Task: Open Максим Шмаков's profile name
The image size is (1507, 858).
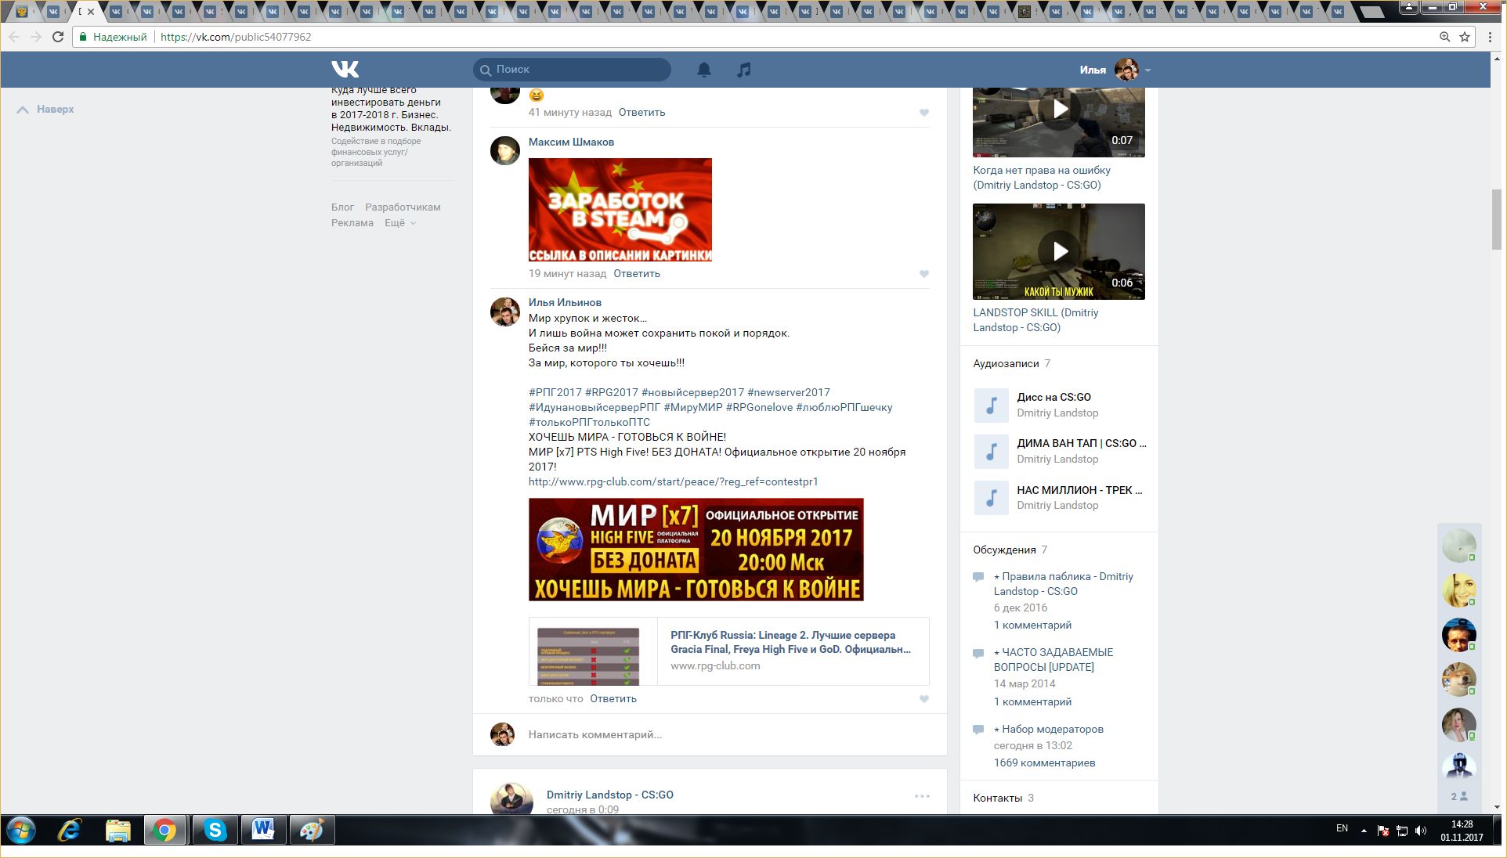Action: [x=571, y=142]
